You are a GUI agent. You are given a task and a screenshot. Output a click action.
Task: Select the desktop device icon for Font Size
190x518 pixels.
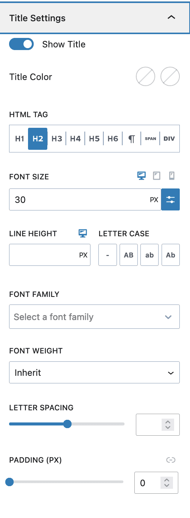click(x=142, y=176)
